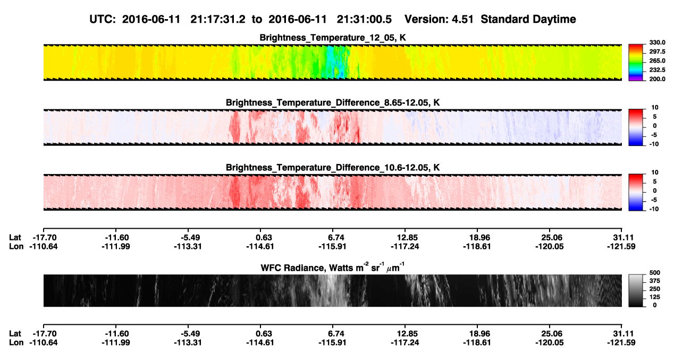Select the red-blue colorbar beside 10.6-12.05 panel
691x354 pixels.
pos(636,192)
